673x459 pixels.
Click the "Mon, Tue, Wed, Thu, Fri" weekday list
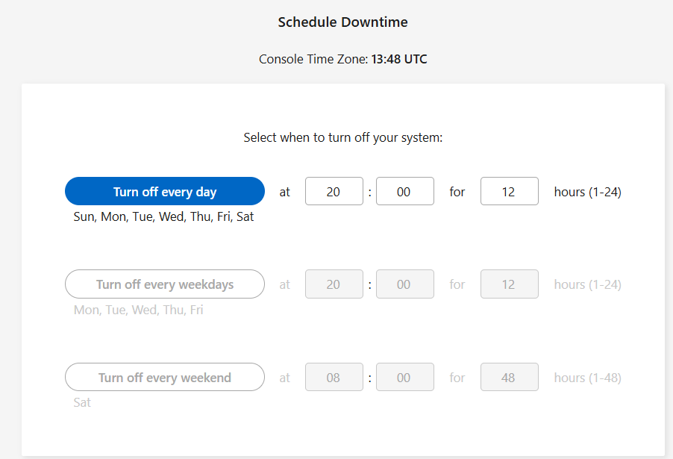(x=138, y=310)
